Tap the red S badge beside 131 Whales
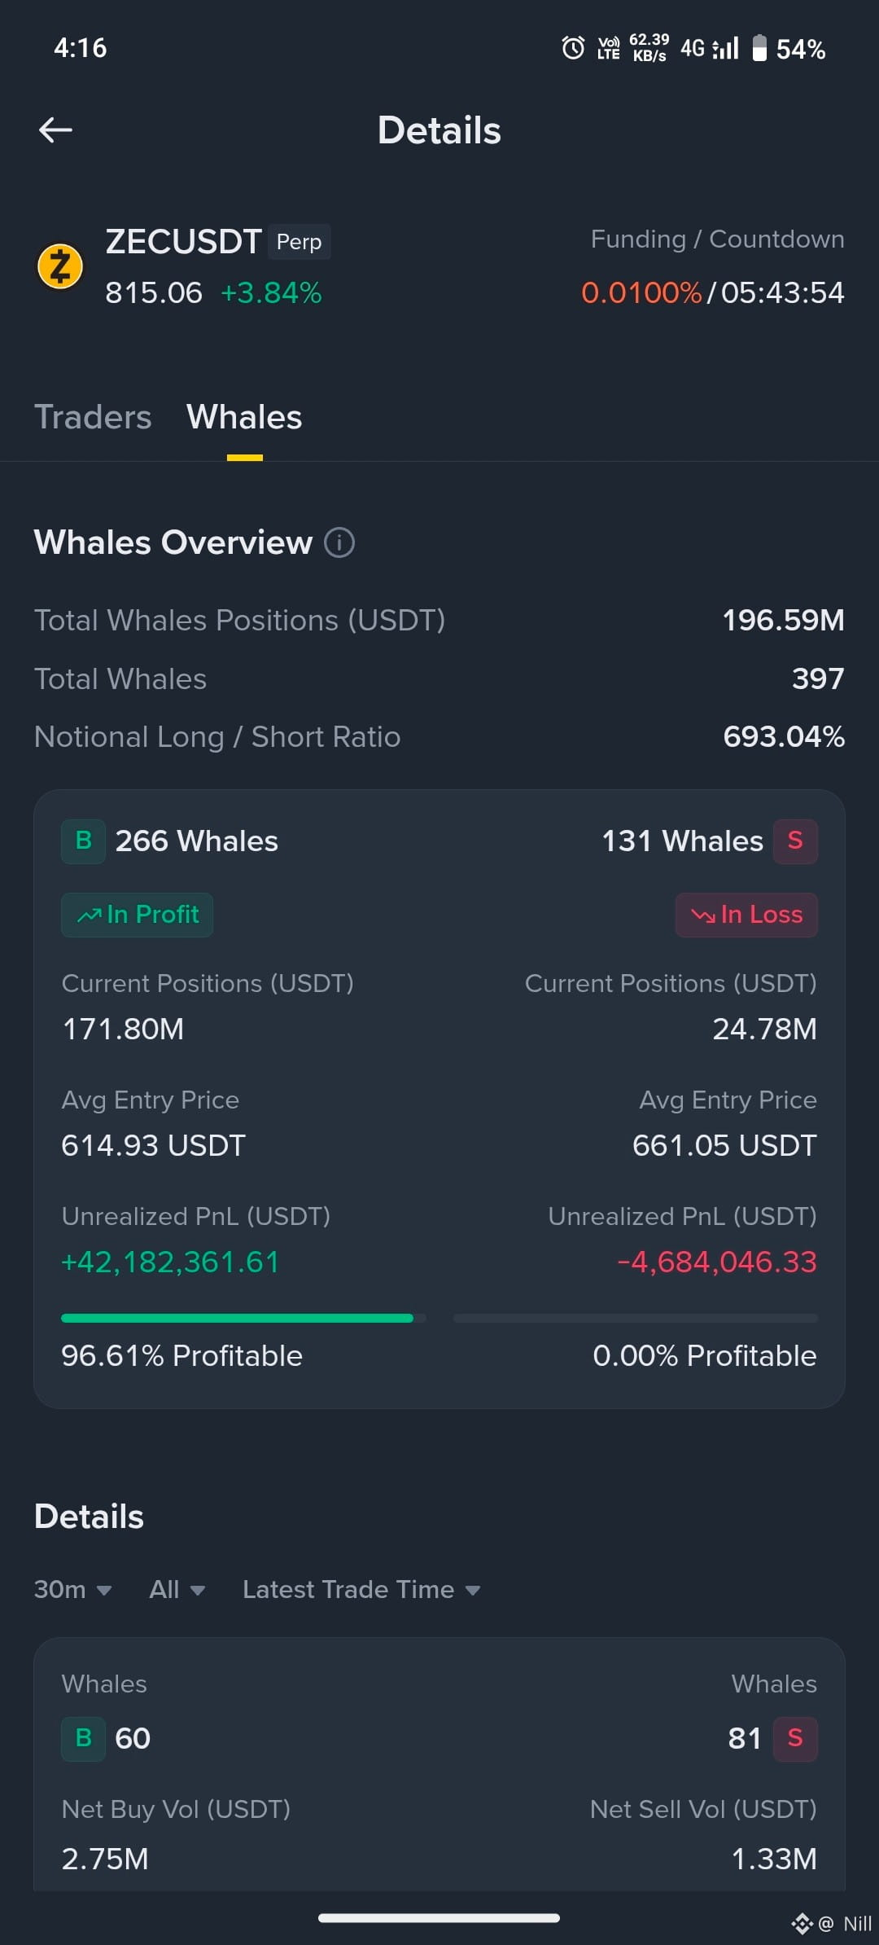This screenshot has height=1945, width=879. (x=795, y=841)
